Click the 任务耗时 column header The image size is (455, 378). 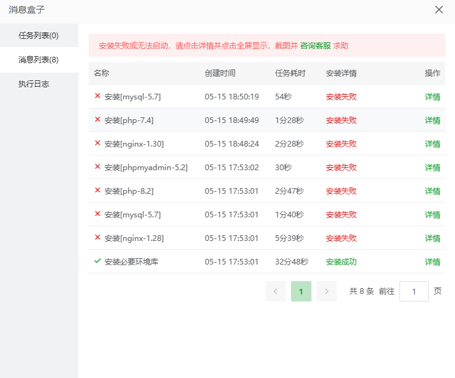(x=290, y=73)
